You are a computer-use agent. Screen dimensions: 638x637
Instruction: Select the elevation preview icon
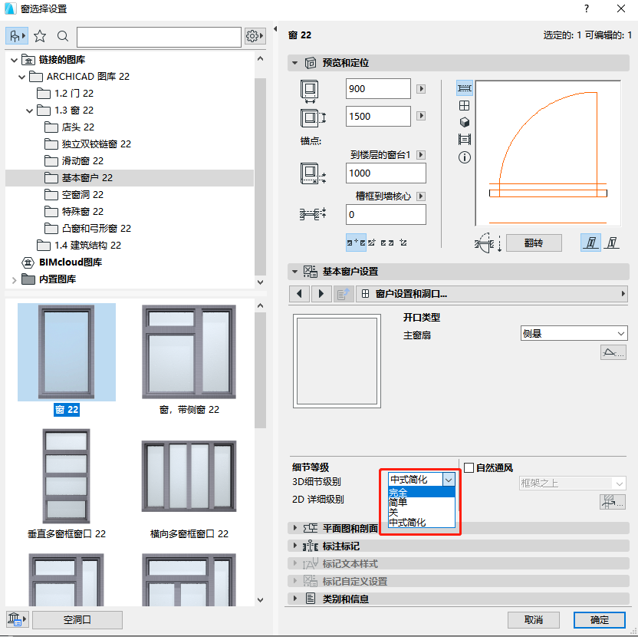pyautogui.click(x=464, y=105)
